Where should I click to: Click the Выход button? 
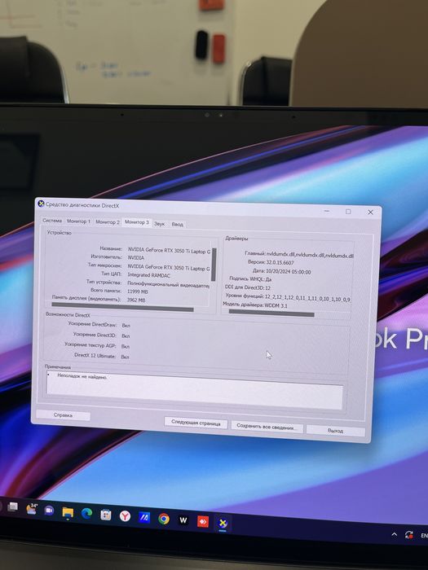(x=335, y=431)
